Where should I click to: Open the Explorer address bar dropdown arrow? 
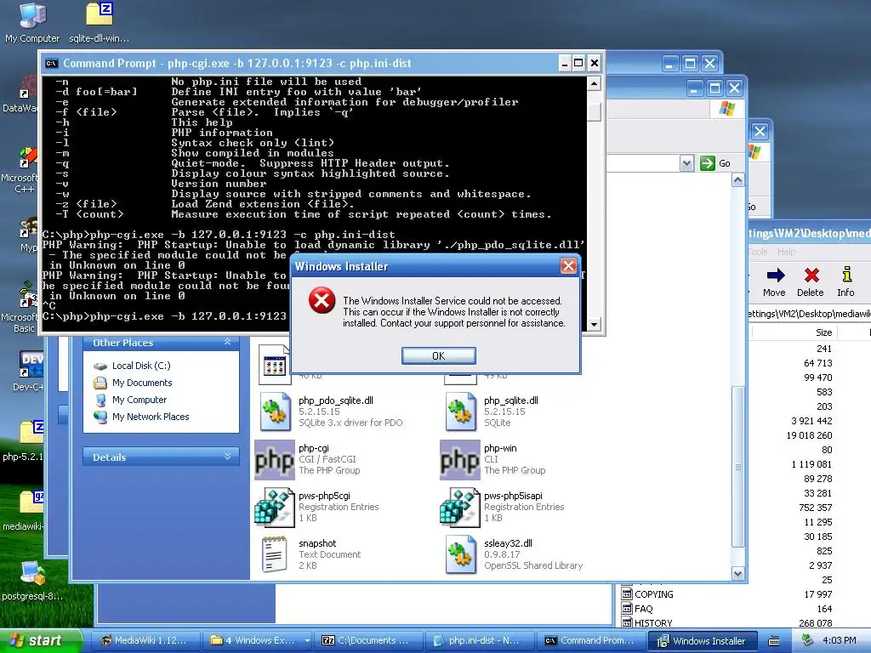[x=686, y=163]
